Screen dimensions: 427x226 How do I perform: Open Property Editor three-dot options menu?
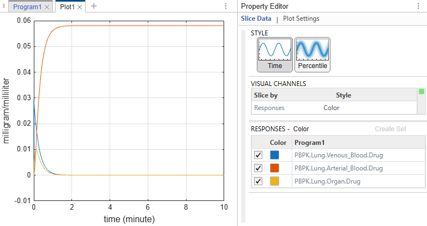[418, 6]
